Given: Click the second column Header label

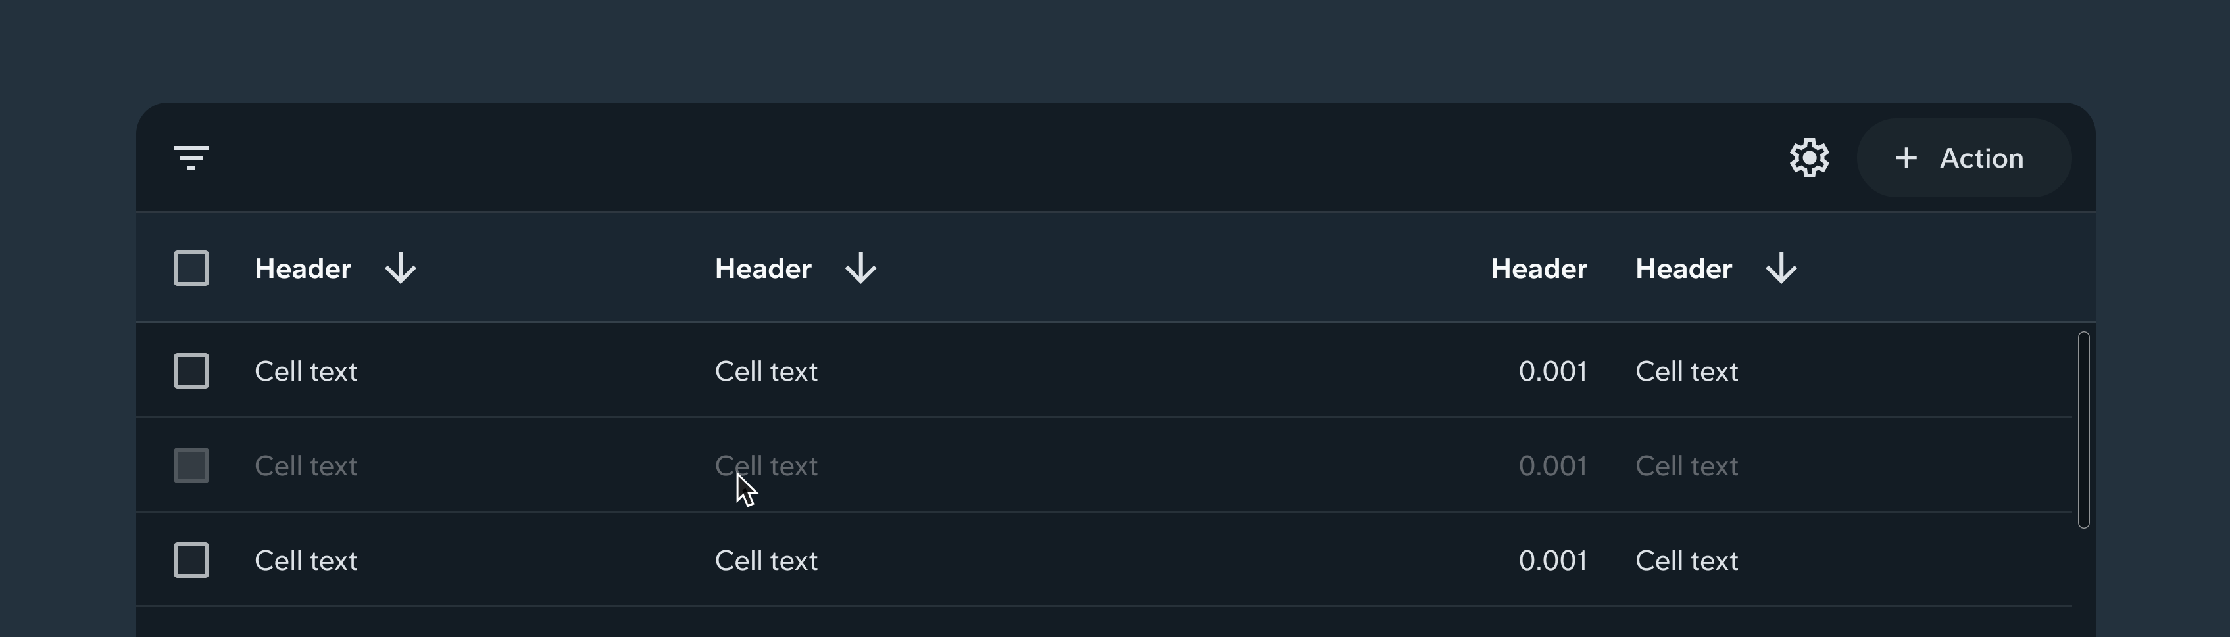Looking at the screenshot, I should [762, 269].
